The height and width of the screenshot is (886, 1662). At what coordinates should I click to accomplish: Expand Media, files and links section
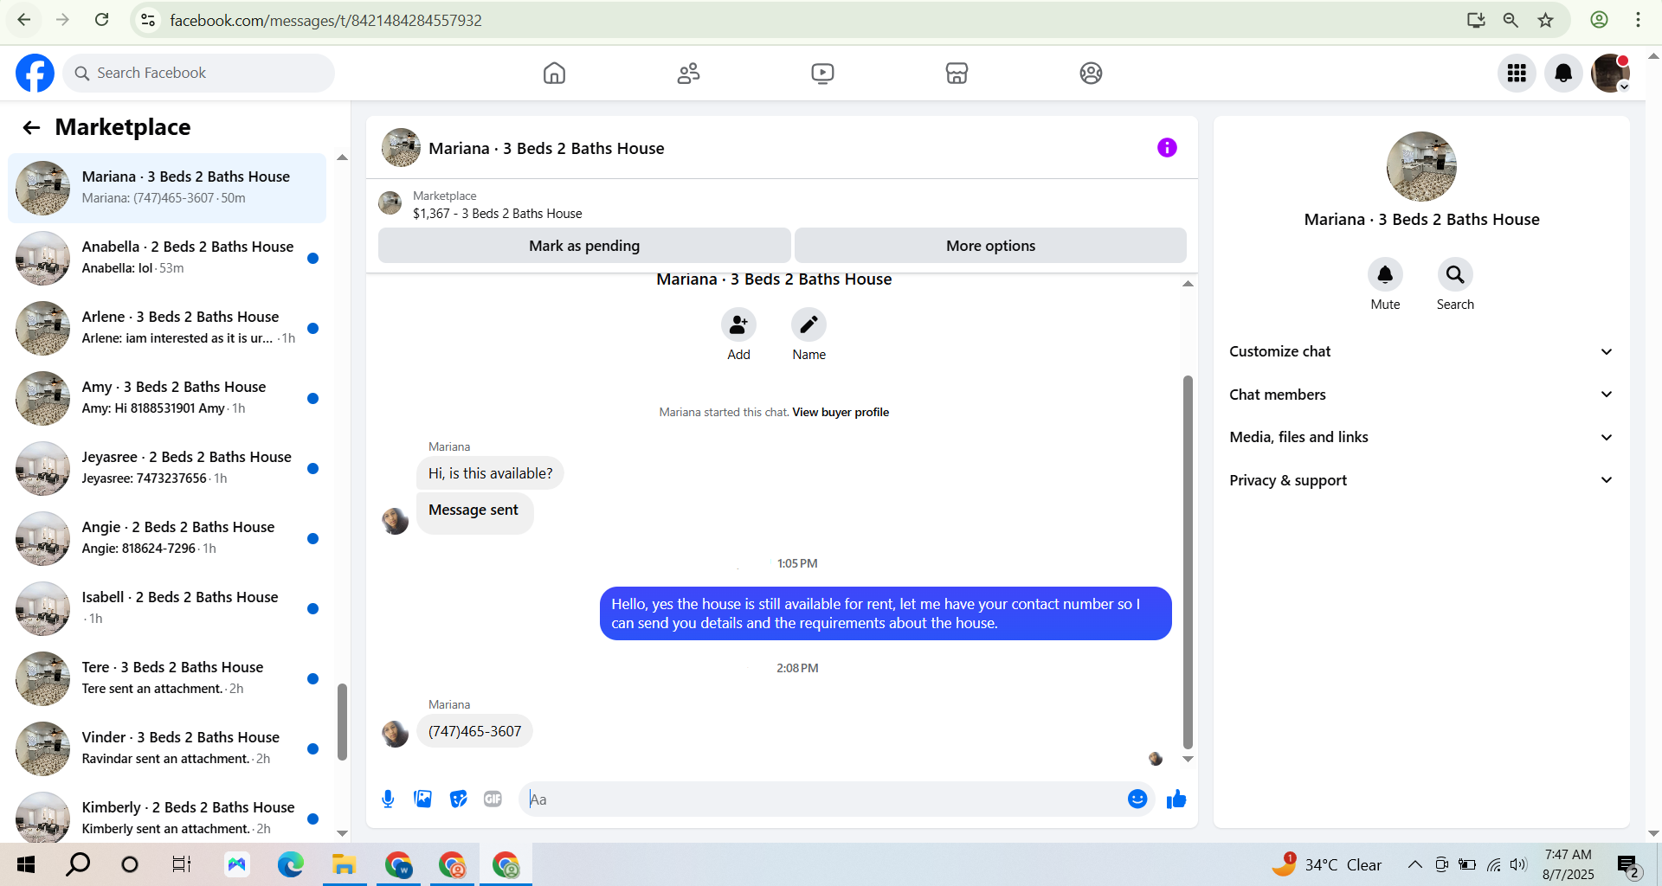[1421, 437]
